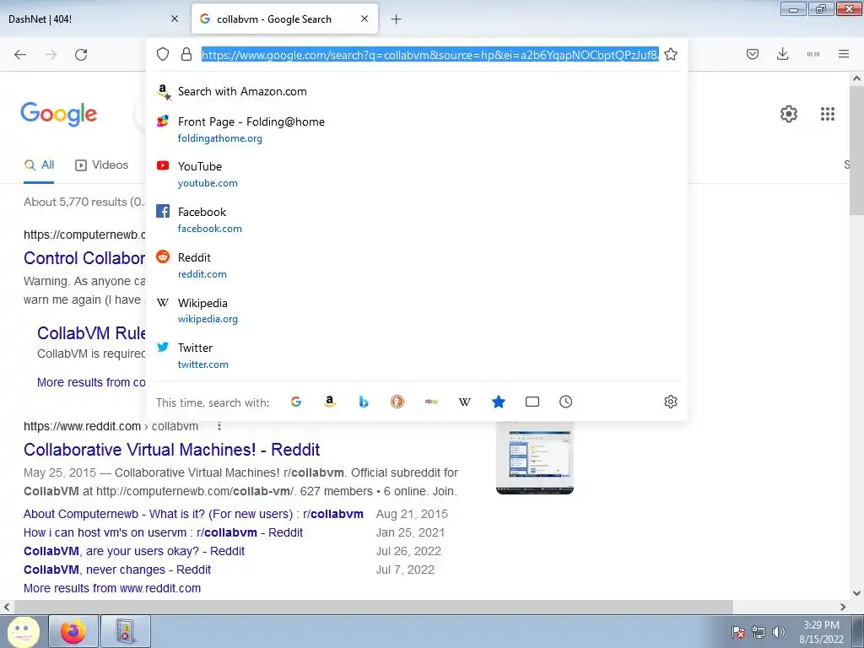Click the vertical scrollbar thumb
Image resolution: width=864 pixels, height=648 pixels.
[857, 152]
